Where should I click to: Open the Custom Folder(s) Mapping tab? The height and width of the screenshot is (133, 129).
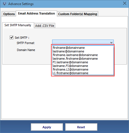click(78, 14)
